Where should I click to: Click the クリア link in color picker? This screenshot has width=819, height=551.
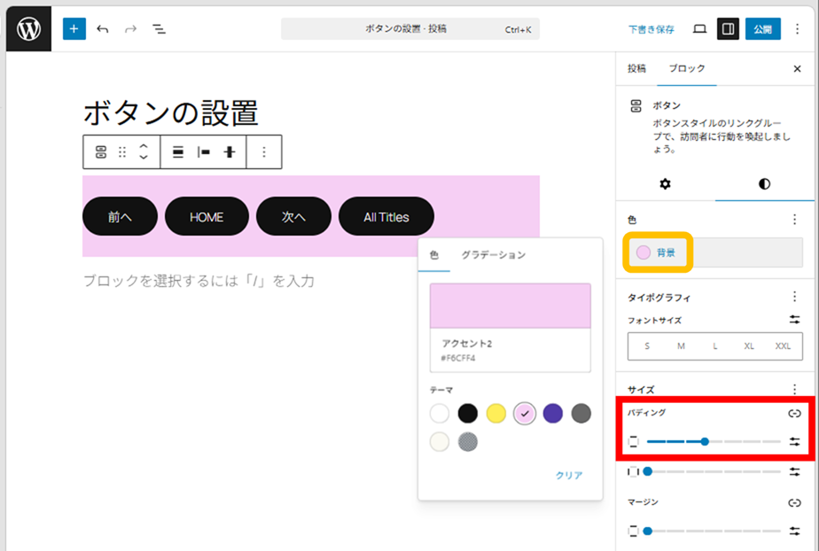(x=568, y=476)
